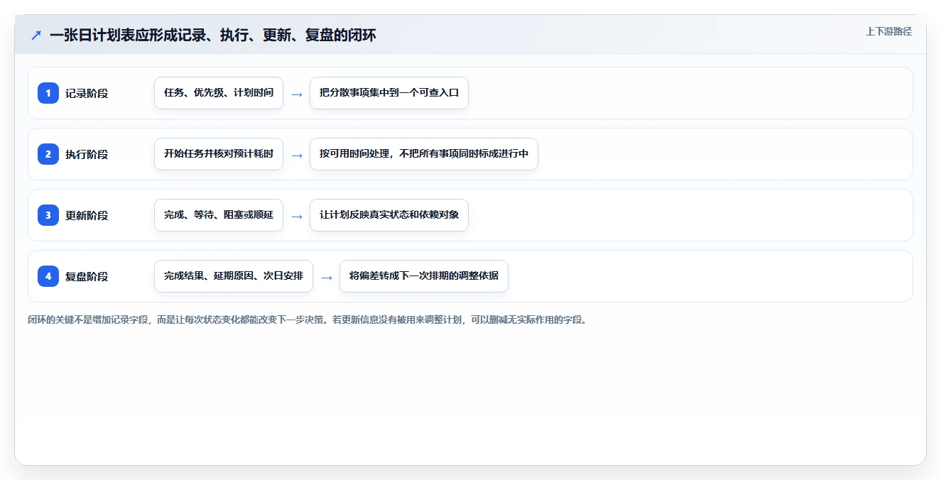Click step number badge 2
Image resolution: width=941 pixels, height=480 pixels.
point(48,154)
